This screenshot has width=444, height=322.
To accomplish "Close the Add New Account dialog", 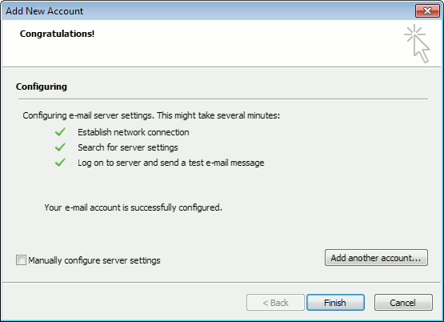I will pyautogui.click(x=427, y=10).
